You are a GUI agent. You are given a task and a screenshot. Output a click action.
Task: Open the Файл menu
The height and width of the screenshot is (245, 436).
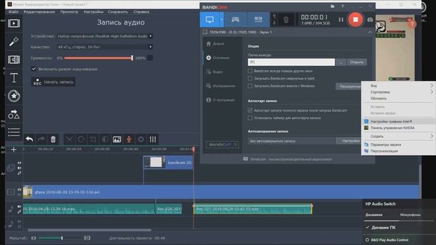click(14, 12)
